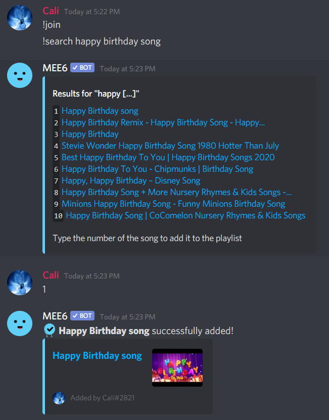Open the Minions Happy Birthday Song link
329x420 pixels.
click(173, 204)
